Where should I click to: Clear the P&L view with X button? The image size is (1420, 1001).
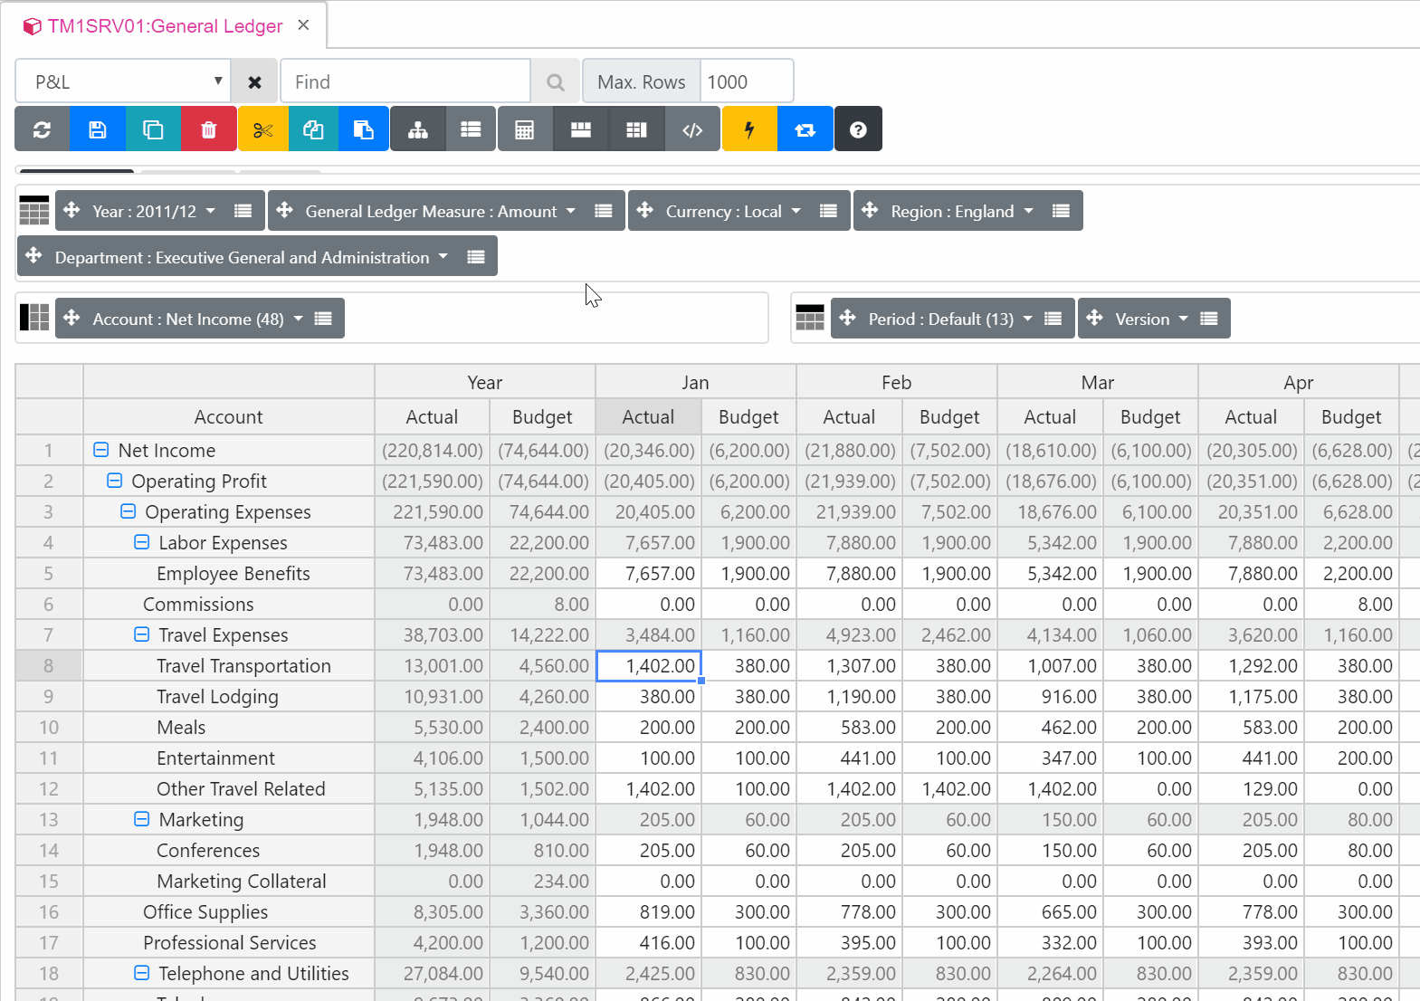(x=255, y=82)
